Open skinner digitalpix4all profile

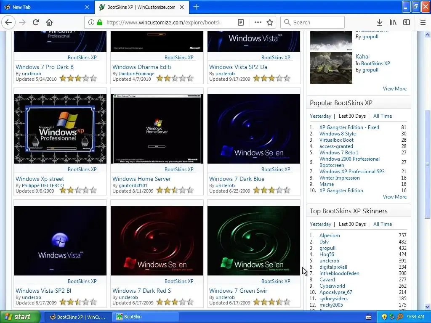click(x=333, y=267)
